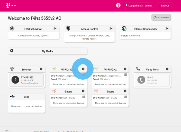Image resolution: width=181 pixels, height=132 pixels.
Task: Show QR code for 5GHz guest network
Action: 126,97
